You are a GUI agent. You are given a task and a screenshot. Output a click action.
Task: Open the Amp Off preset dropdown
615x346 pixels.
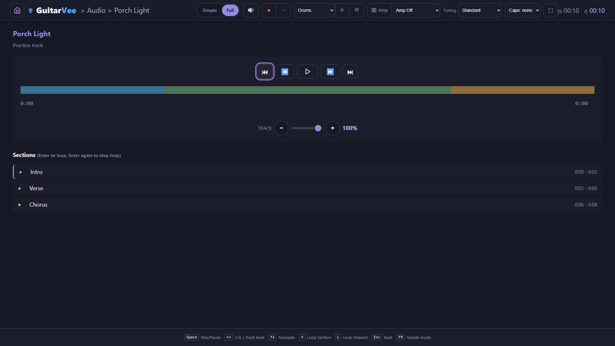pos(416,10)
